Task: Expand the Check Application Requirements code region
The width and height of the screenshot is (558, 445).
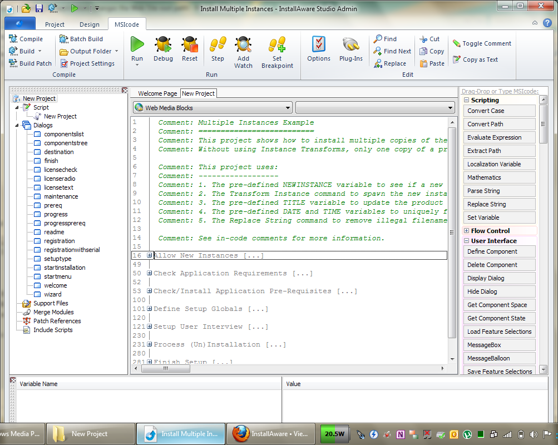Action: pyautogui.click(x=150, y=273)
